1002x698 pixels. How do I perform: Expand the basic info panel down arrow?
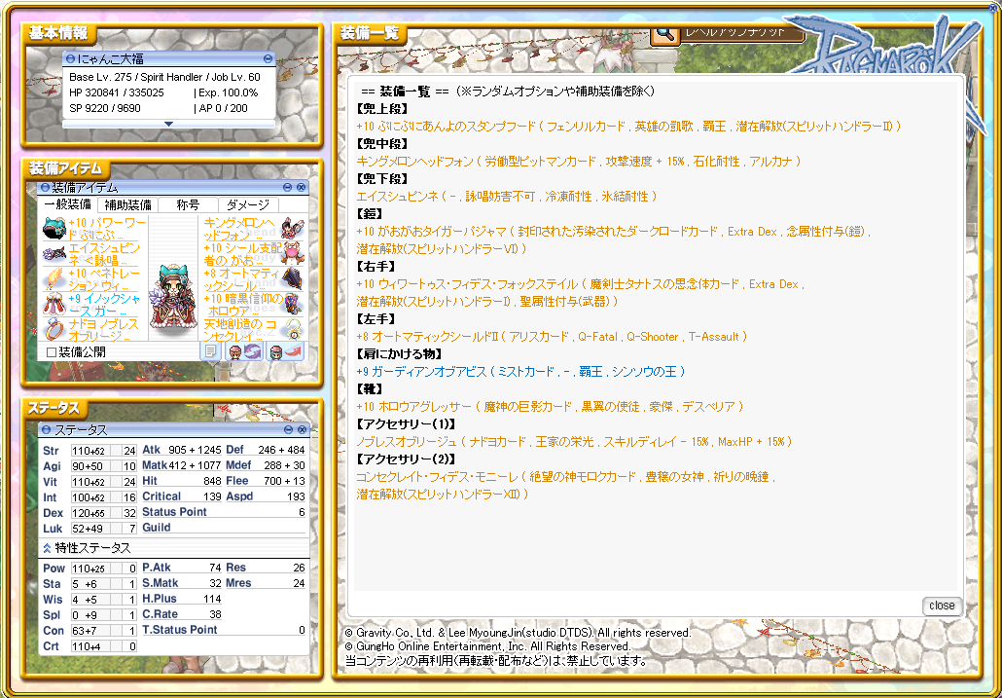point(167,124)
